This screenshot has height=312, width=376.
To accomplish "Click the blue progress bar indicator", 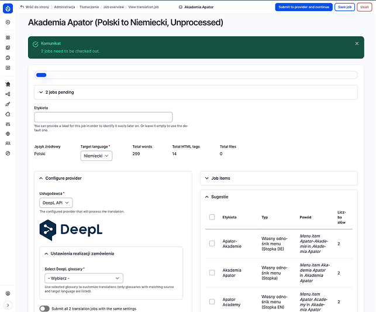I will (x=42, y=75).
